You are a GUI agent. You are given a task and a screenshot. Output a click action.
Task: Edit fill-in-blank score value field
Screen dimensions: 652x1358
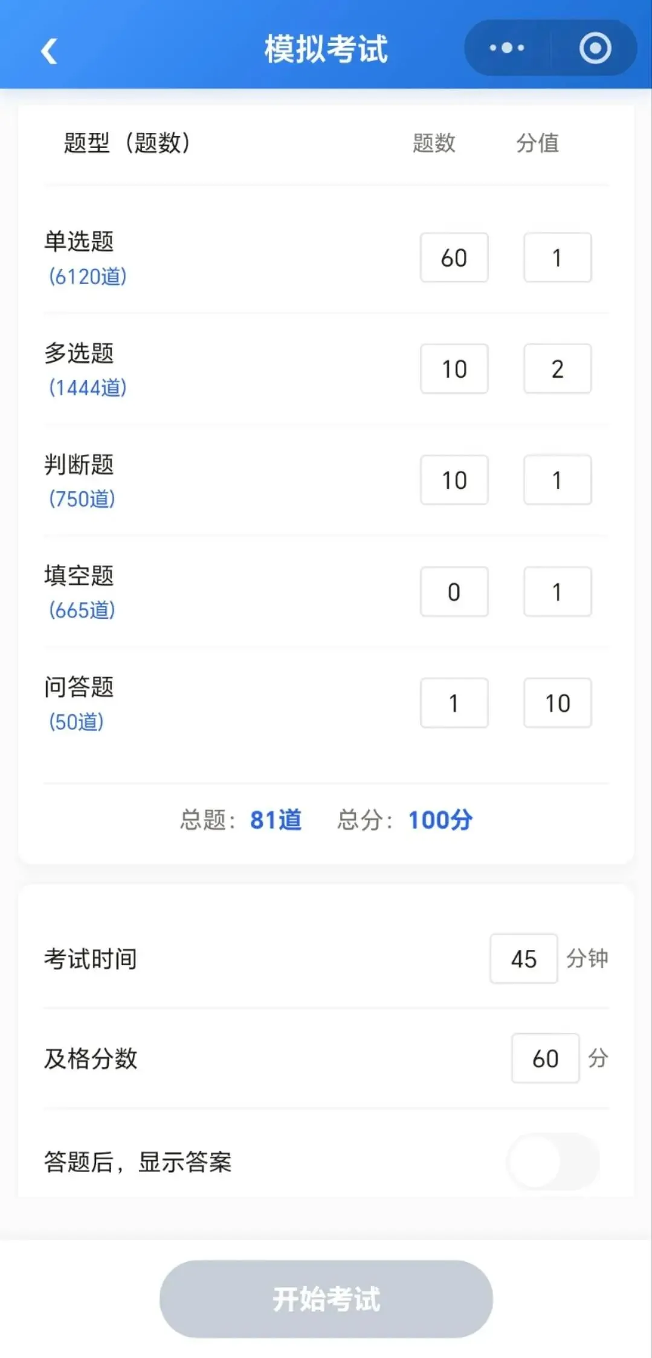[x=557, y=592]
